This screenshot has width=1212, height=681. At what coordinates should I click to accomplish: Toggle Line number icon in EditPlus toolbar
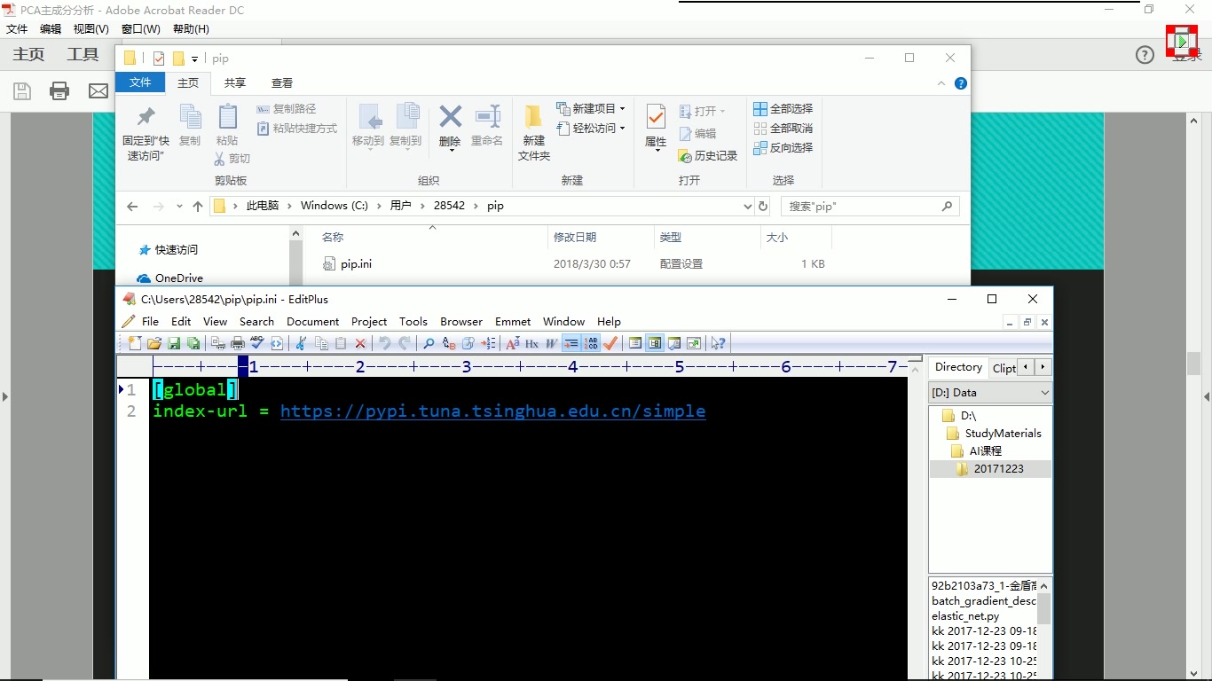coord(591,343)
